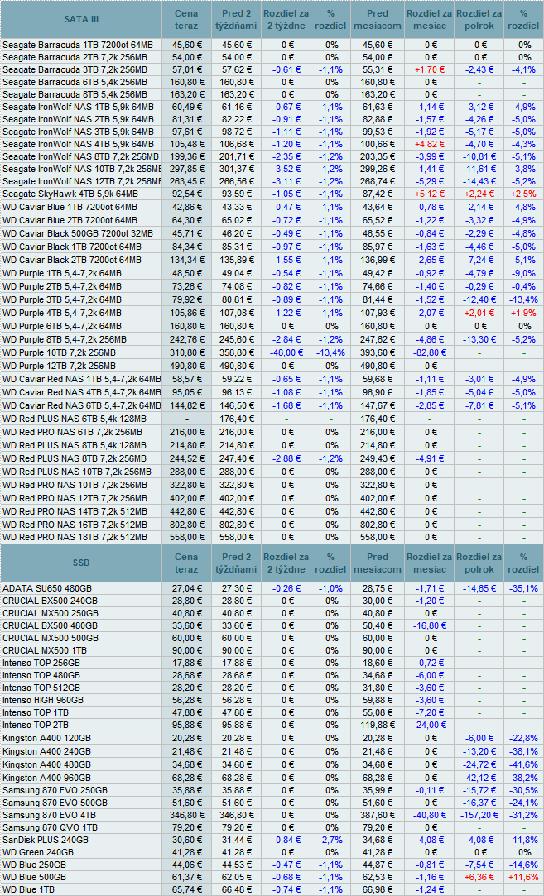Click "Intenso TOP 2TB" product name
This screenshot has height=896, width=544.
36,725
